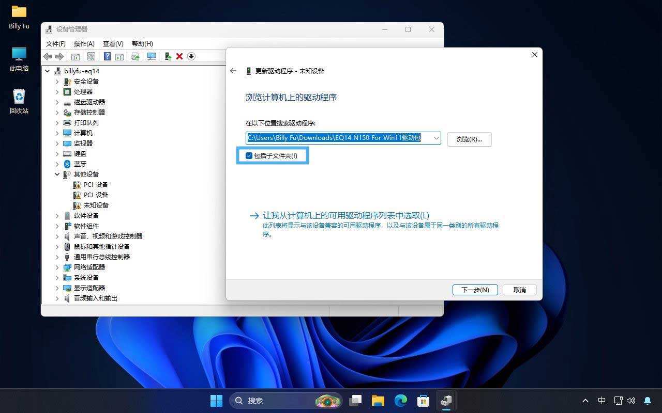Click the 此电脑 desktop icon
This screenshot has width=662, height=413.
pyautogui.click(x=19, y=54)
